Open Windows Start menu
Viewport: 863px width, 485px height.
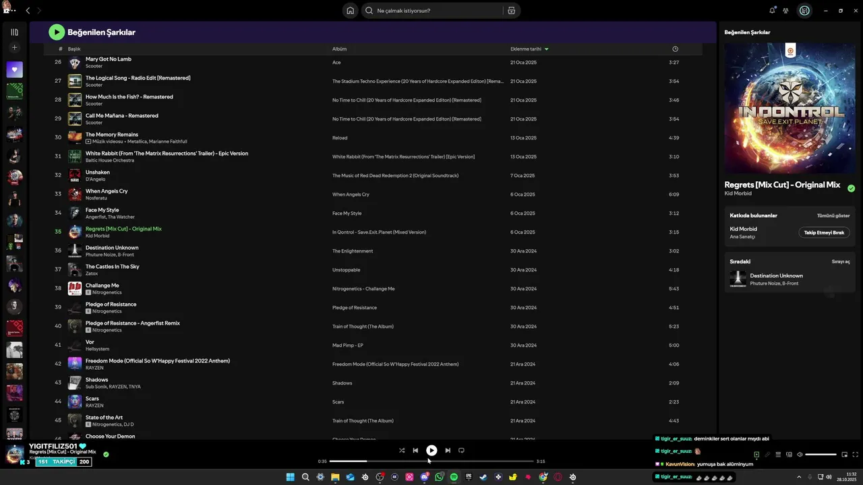tap(291, 477)
